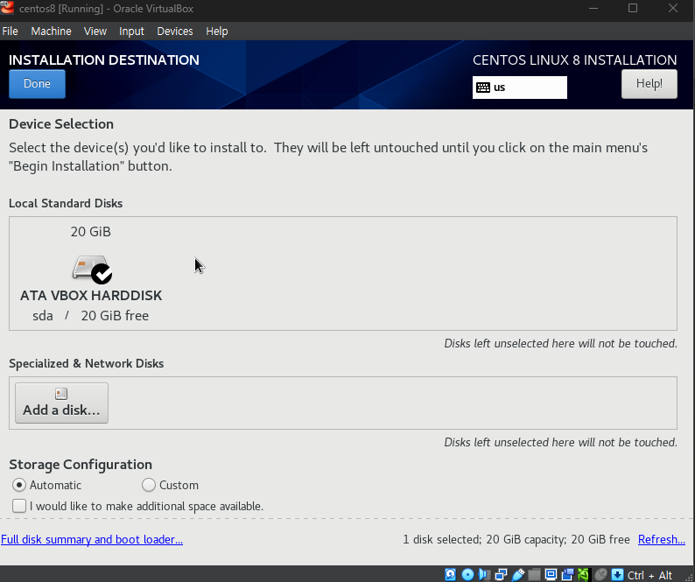Click the 'Ctrl + Alt' host key indicator
Screen dimensions: 695x582
(649, 575)
